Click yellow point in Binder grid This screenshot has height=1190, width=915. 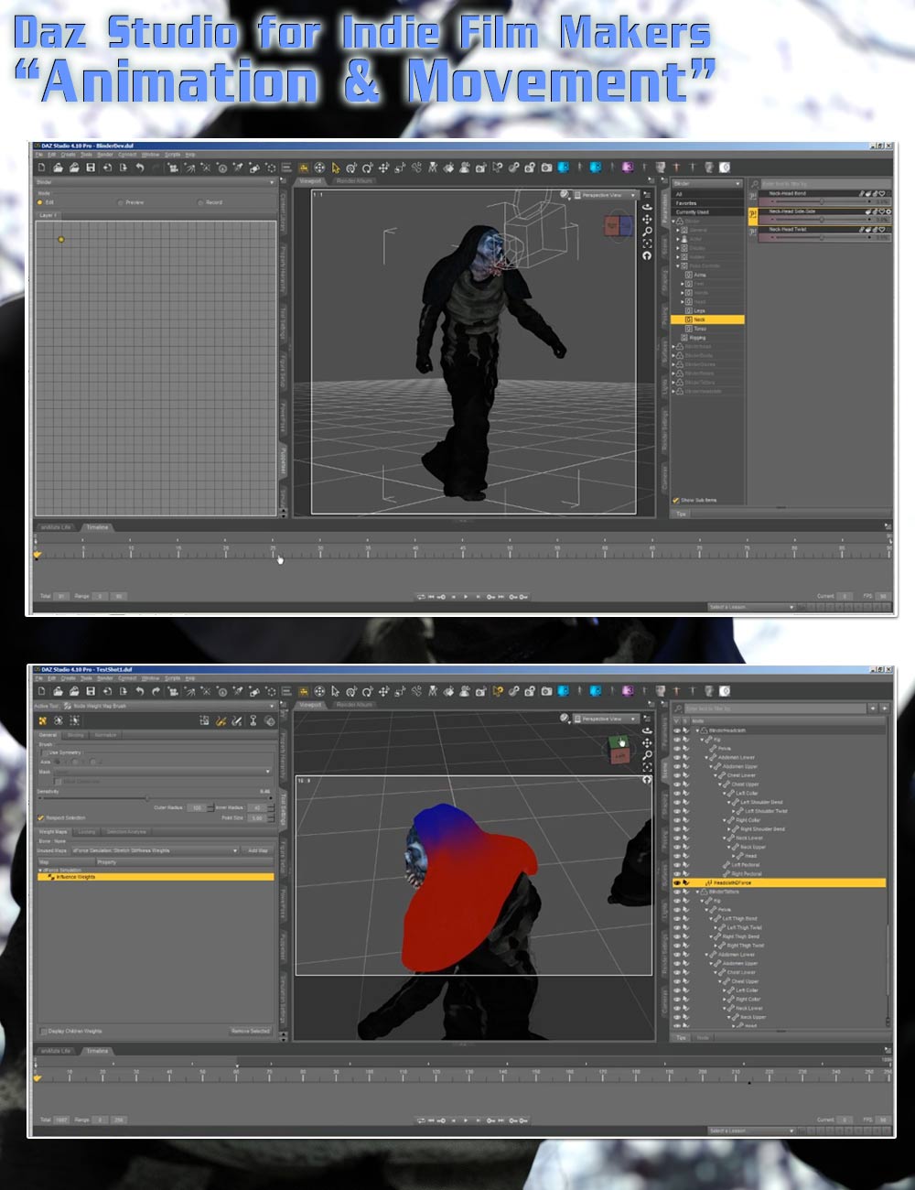click(x=61, y=240)
